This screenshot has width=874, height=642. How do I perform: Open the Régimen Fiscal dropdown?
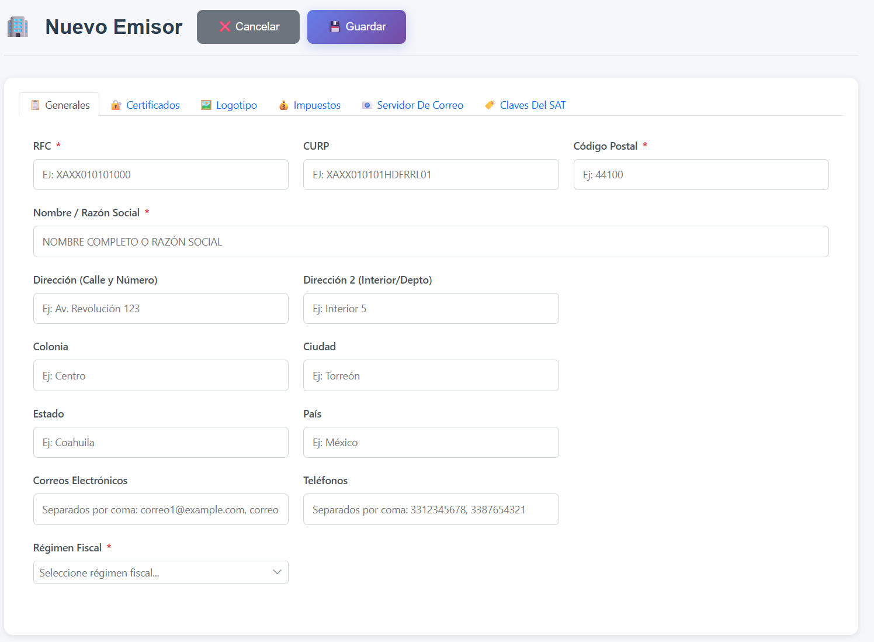[x=161, y=572]
